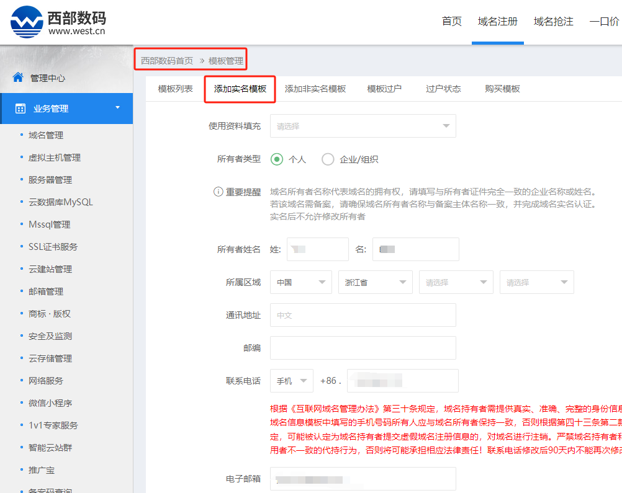The image size is (622, 493).
Task: Switch to the 添加实名模板 tab
Action: 240,89
